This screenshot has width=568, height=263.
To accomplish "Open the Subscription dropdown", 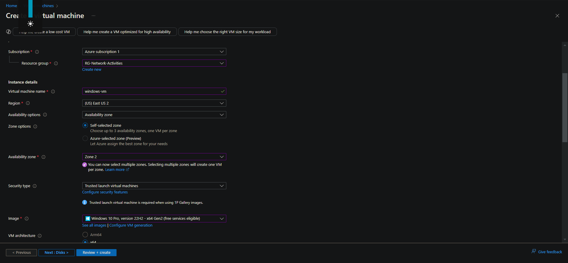I will click(154, 52).
